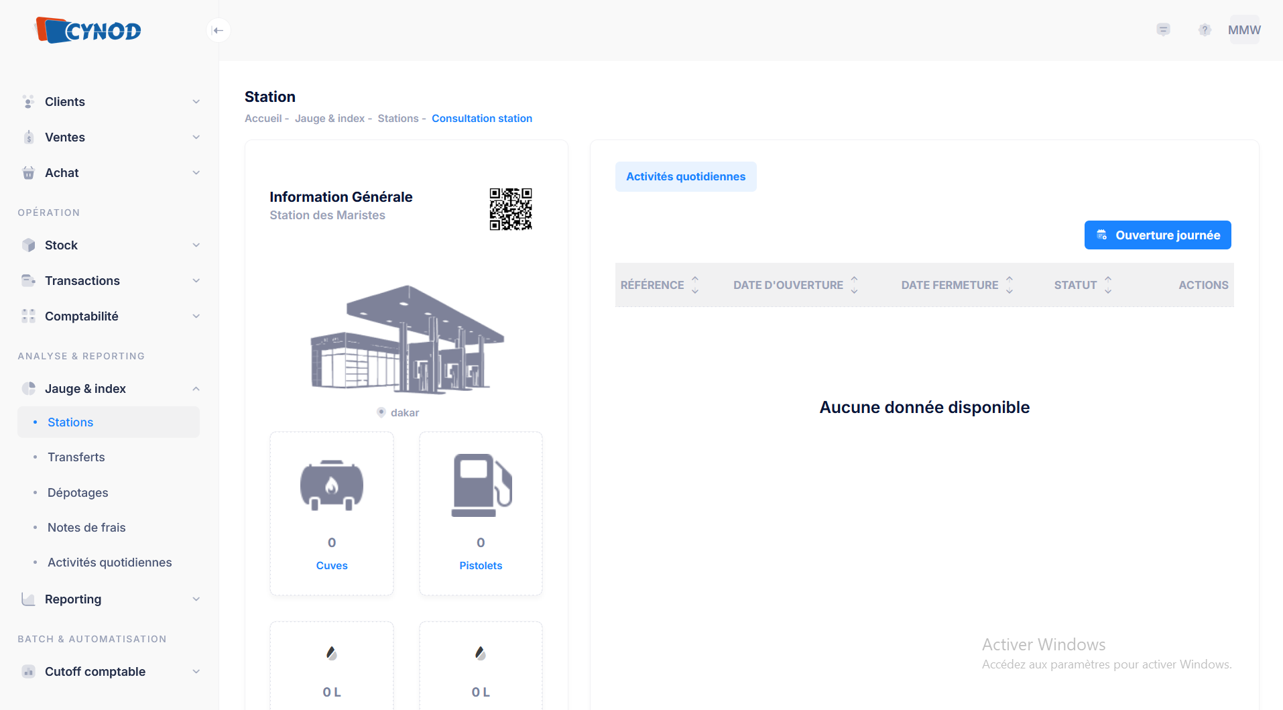Click the Stock cube icon in sidebar
The image size is (1283, 710).
tap(28, 245)
